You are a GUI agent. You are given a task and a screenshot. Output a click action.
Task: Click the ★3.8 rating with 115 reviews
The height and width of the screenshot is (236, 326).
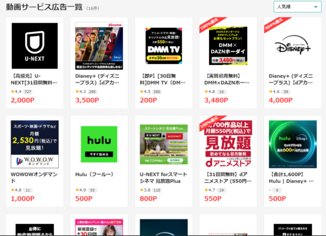pos(150,190)
